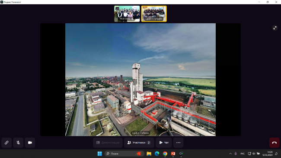This screenshot has width=281, height=158.
Task: Open File Explorer from the taskbar
Action: [x=149, y=154]
